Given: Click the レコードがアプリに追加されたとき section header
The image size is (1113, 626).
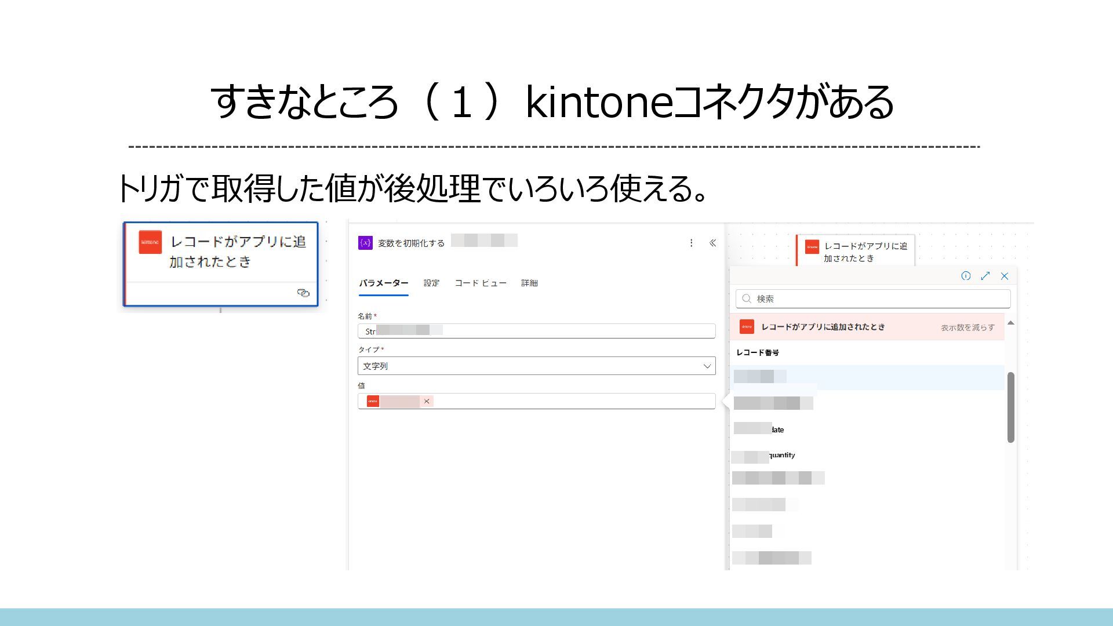Looking at the screenshot, I should [867, 327].
